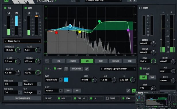
Task: Select the TIME lag mode button
Action: [x=152, y=77]
